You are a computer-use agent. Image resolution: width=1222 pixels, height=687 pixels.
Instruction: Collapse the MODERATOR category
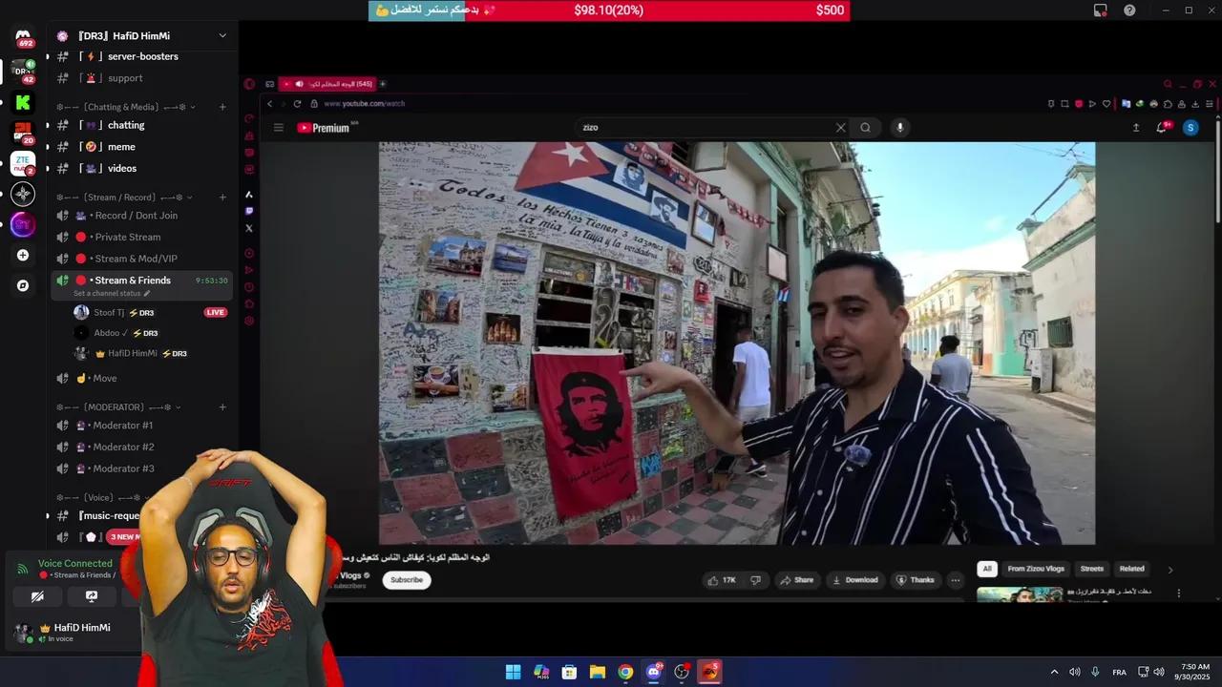[x=120, y=407]
